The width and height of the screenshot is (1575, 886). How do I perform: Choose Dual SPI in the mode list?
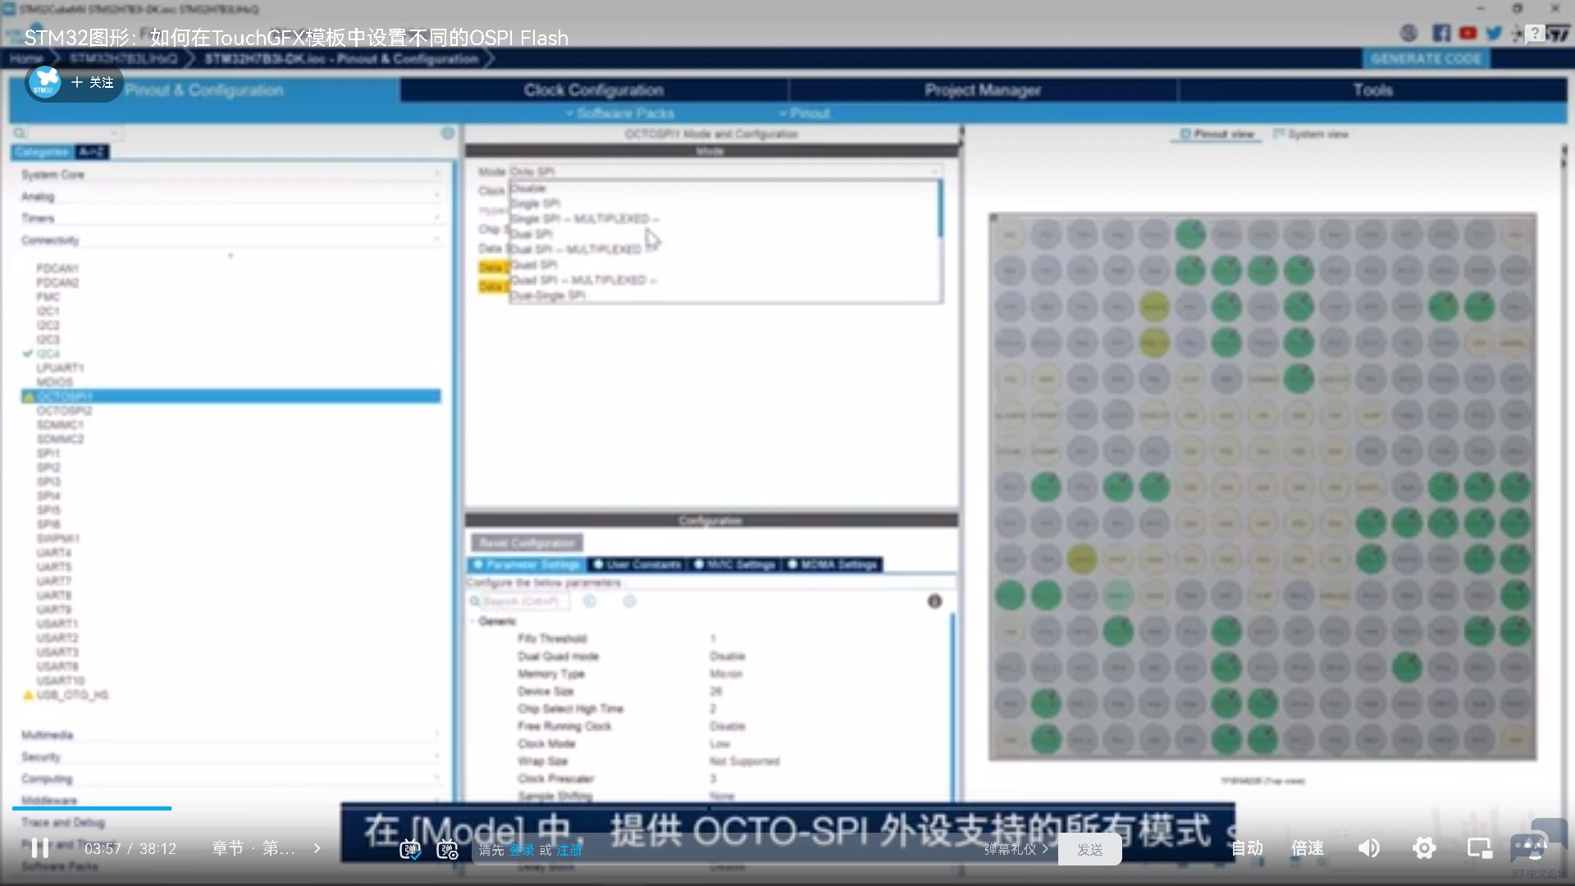[x=725, y=234]
